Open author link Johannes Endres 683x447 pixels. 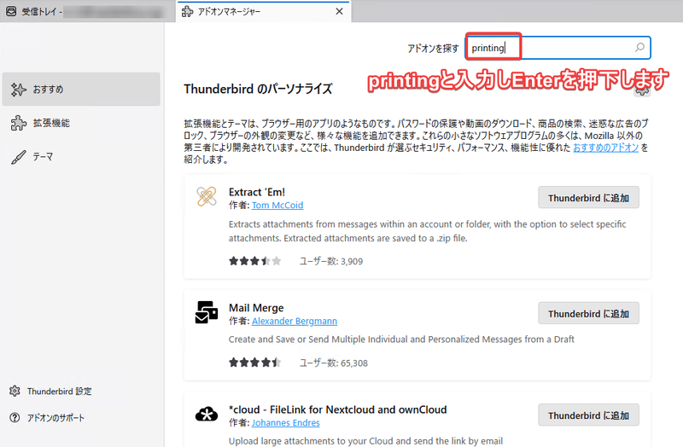[x=286, y=422]
